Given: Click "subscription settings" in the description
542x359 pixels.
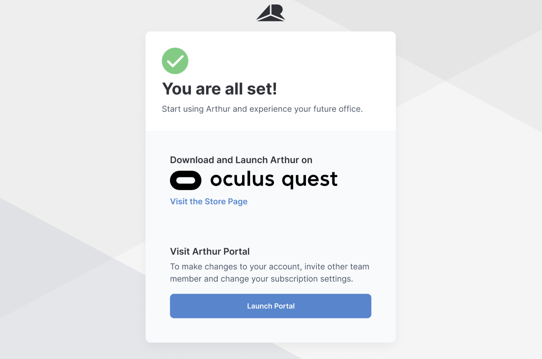Looking at the screenshot, I should tap(311, 279).
